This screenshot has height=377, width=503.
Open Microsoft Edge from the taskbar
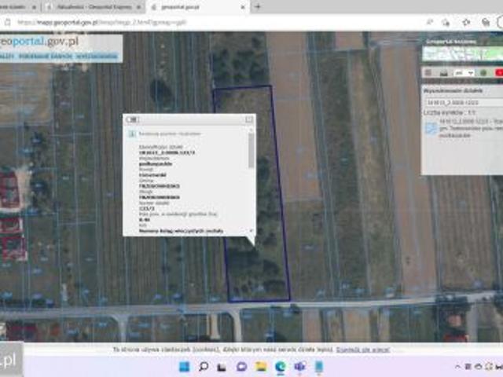280,367
